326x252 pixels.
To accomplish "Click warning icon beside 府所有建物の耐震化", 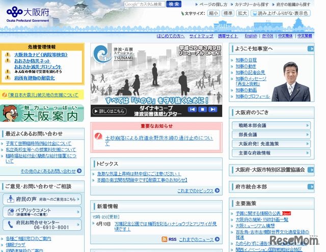I will coord(8,78).
